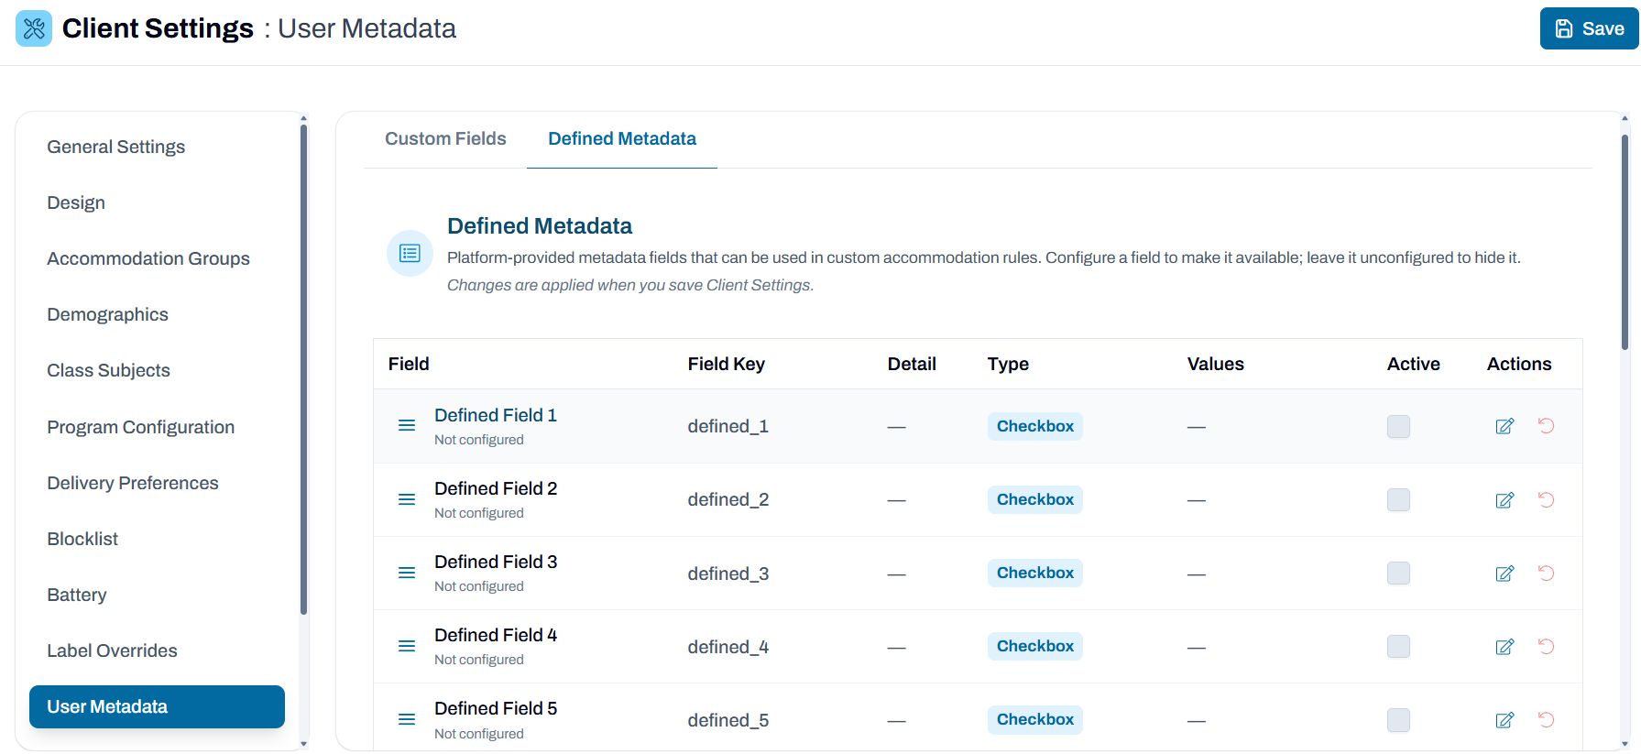1641x754 pixels.
Task: Go to Accommodation Groups
Action: click(148, 258)
